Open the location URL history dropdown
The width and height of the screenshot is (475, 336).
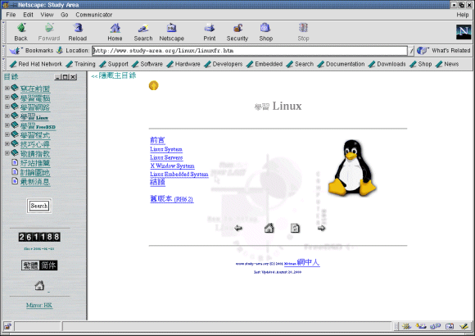(411, 51)
